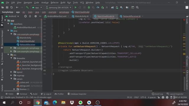This screenshot has width=189, height=106.
Task: Open the Profile app gauge icon
Action: pyautogui.click(x=98, y=7)
